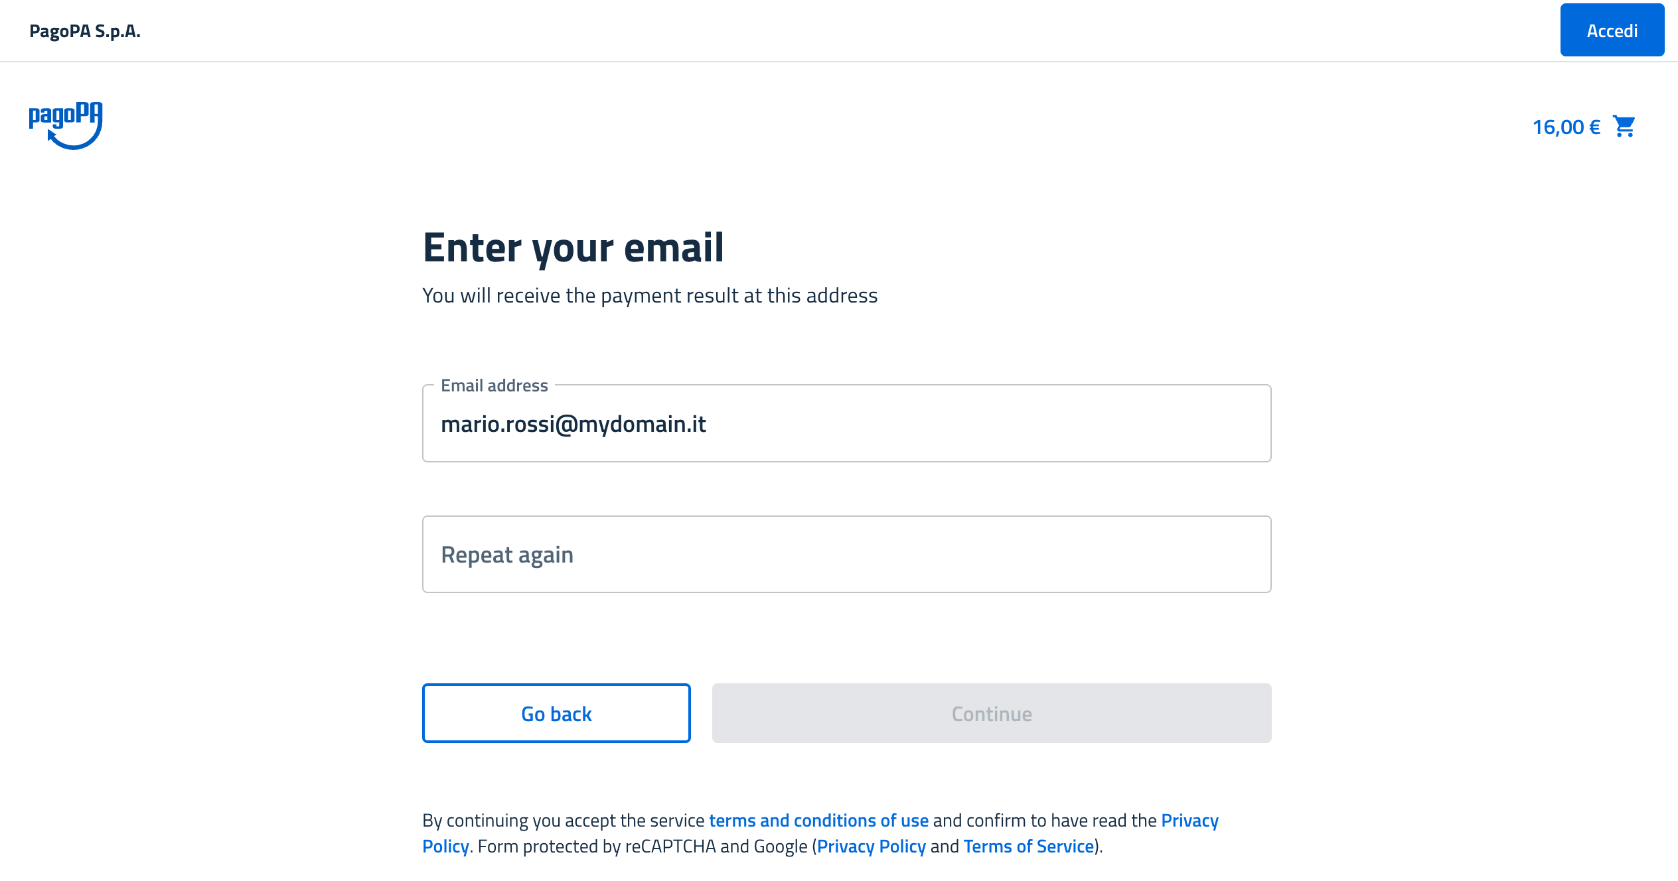The height and width of the screenshot is (881, 1678).
Task: Open Privacy Policy link after 'read the'
Action: pyautogui.click(x=1189, y=821)
